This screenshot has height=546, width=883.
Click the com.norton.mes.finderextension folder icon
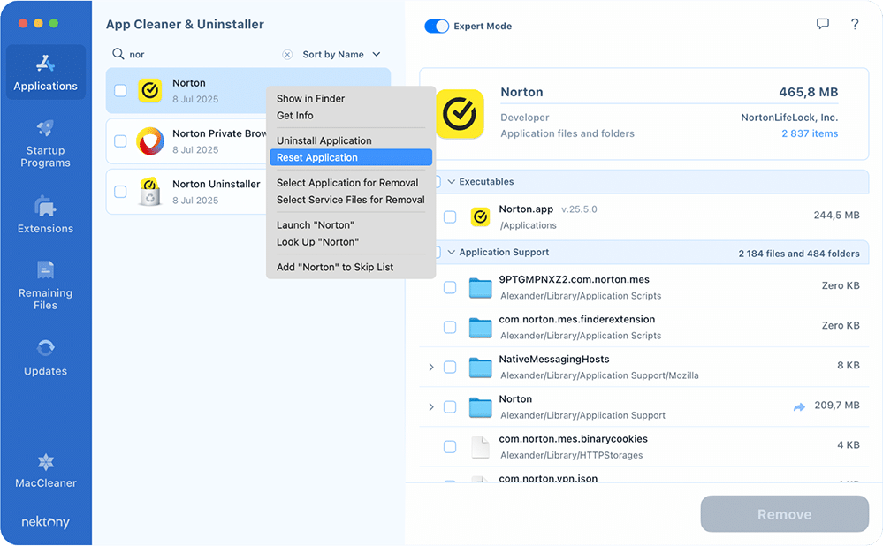coord(480,328)
